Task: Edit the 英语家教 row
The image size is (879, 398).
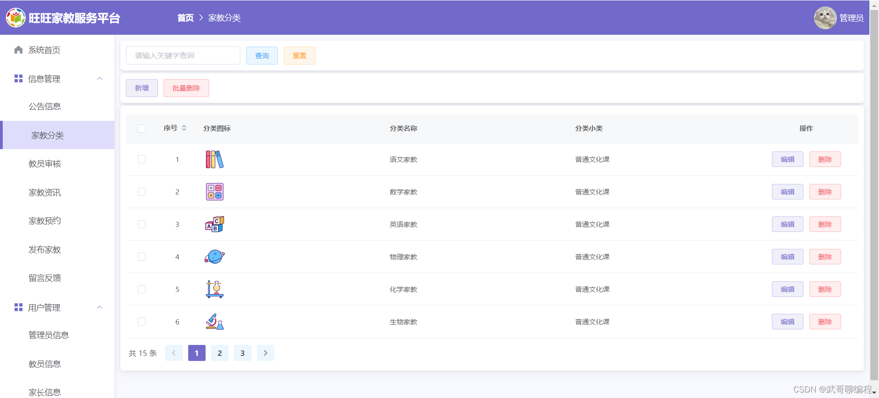Action: tap(787, 224)
